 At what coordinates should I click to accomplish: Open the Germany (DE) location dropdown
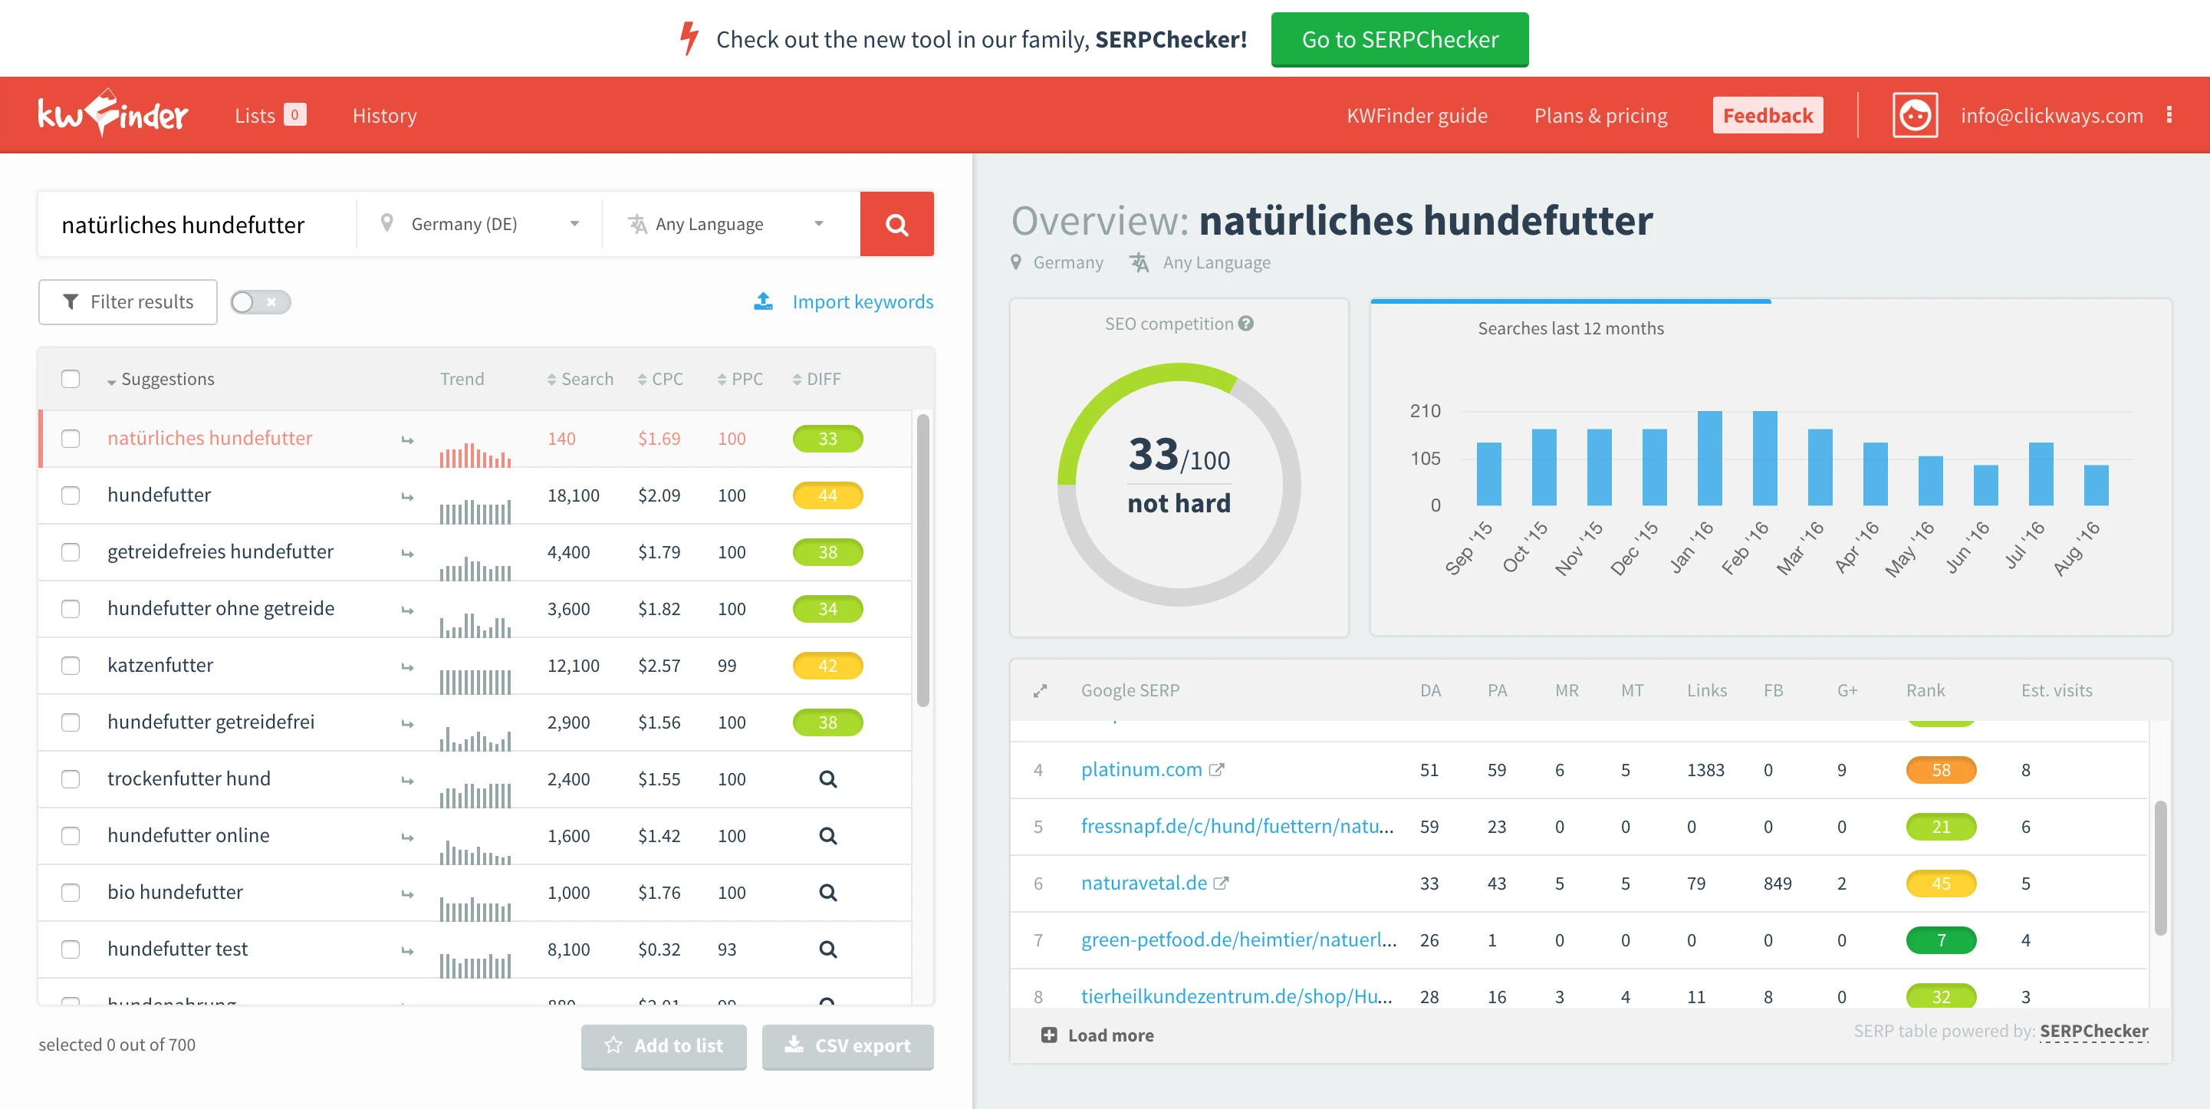click(478, 224)
